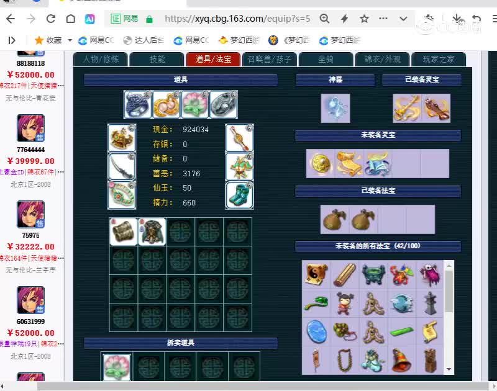The height and width of the screenshot is (391, 497).
Task: Click the browser forward arrow
Action: pyautogui.click(x=30, y=19)
